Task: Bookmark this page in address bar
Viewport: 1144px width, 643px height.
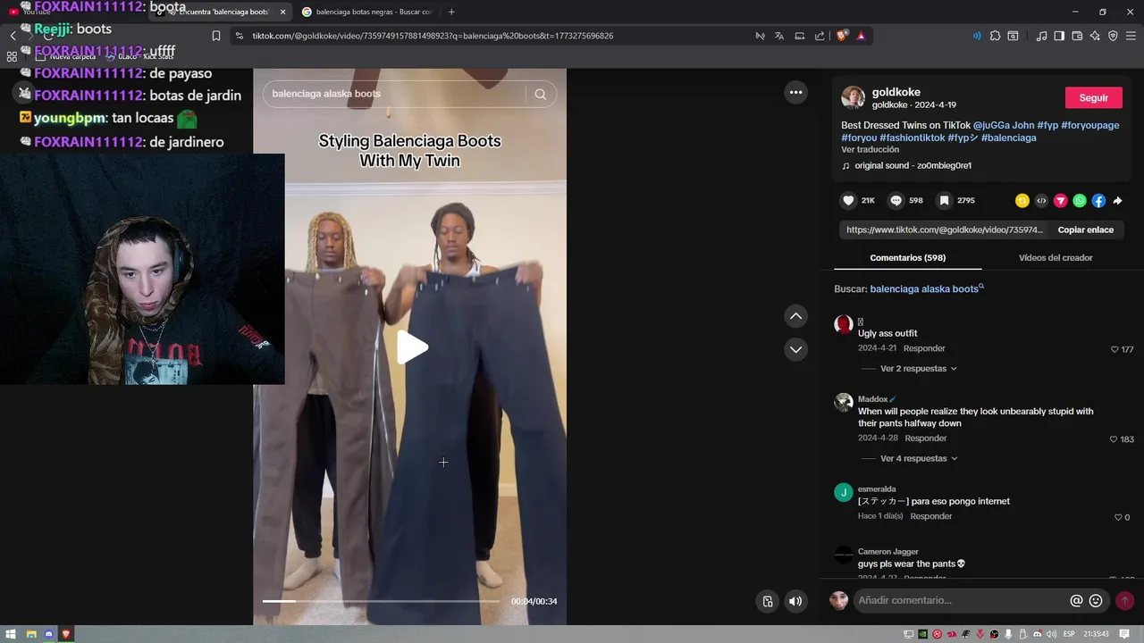Action: point(216,36)
